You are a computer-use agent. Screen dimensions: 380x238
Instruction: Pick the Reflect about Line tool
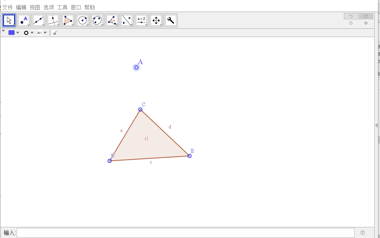click(x=127, y=20)
